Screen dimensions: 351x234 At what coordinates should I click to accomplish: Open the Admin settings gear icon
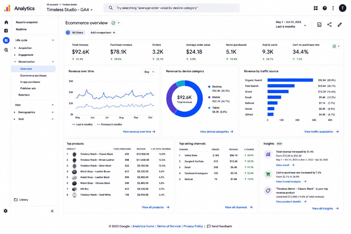(x=5, y=211)
